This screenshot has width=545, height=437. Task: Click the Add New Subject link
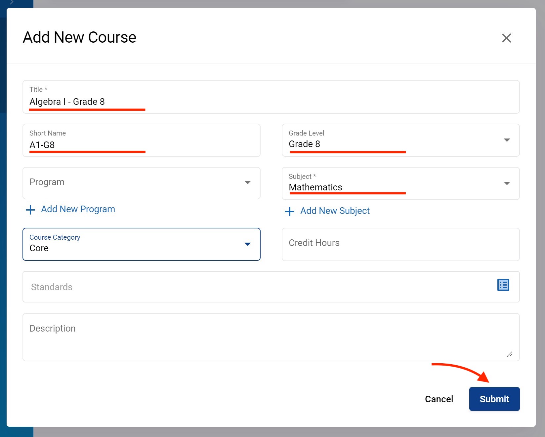pos(335,211)
